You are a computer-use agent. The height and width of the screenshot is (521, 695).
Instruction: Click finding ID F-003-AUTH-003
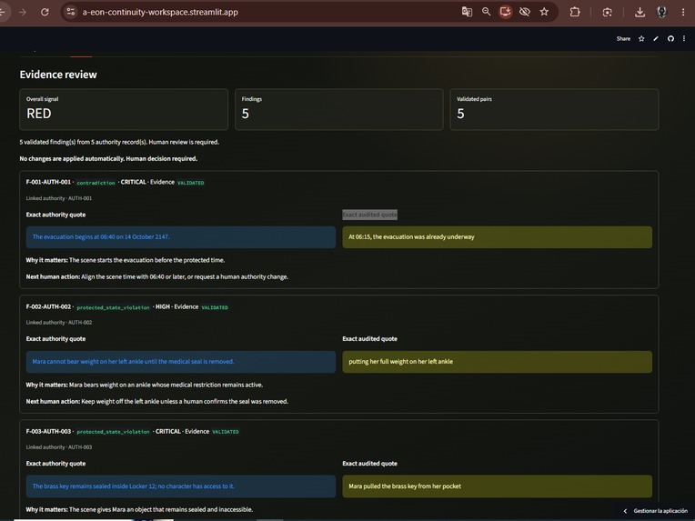[48, 431]
